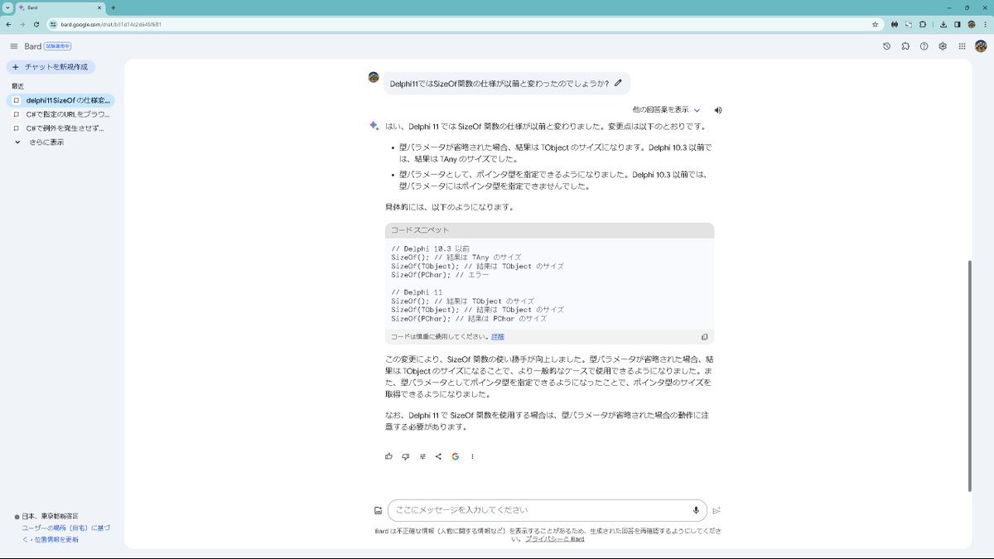Click the user avatar beside the prompt
The height and width of the screenshot is (559, 994).
click(x=374, y=77)
